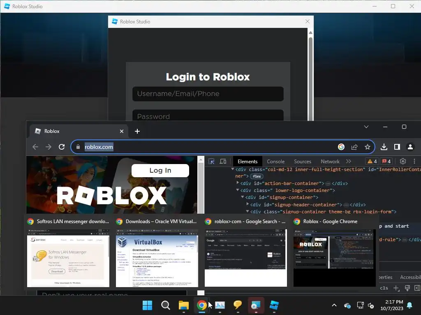
Task: Open the performance monitor taskbar icon
Action: pos(220,305)
